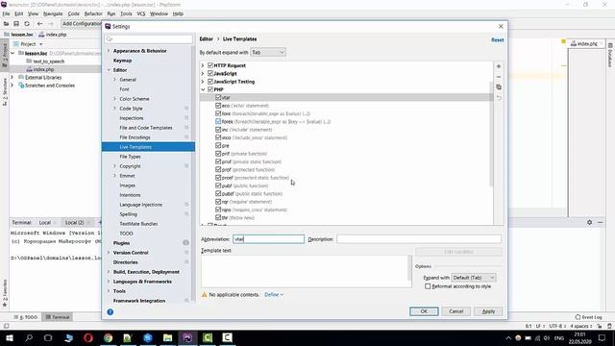
Task: Open the Define contexts dropdown
Action: coord(274,295)
